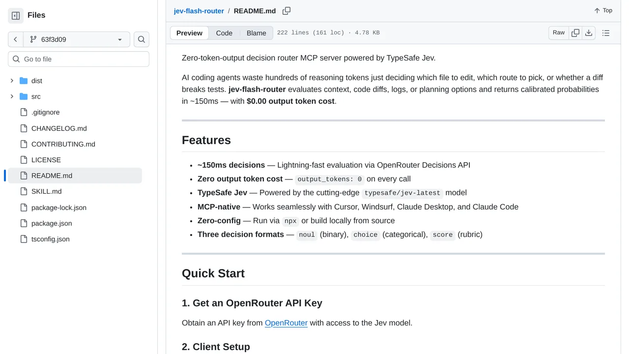Download the raw file icon
629x354 pixels.
click(589, 33)
